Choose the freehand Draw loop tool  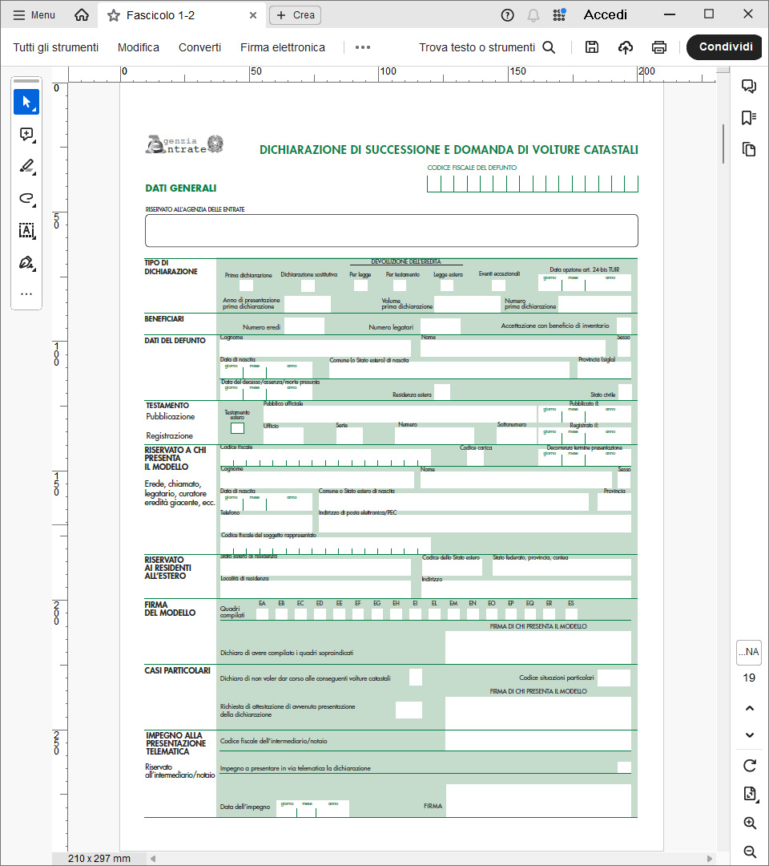click(26, 198)
